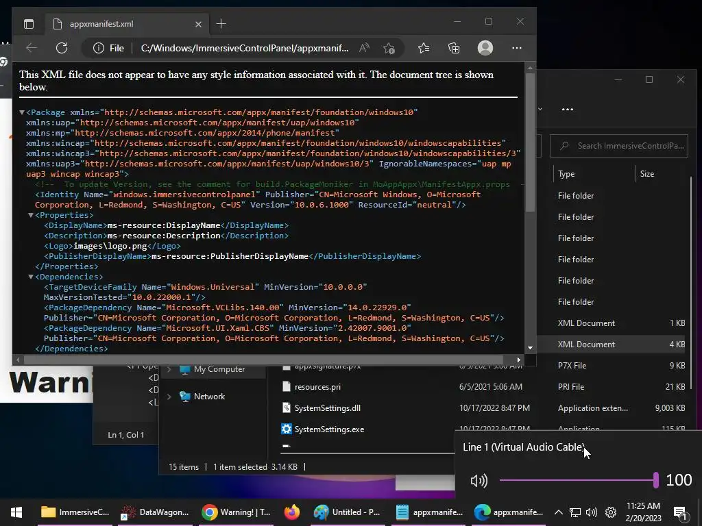Image resolution: width=702 pixels, height=526 pixels.
Task: Collapse the Package XML node
Action: coord(21,112)
